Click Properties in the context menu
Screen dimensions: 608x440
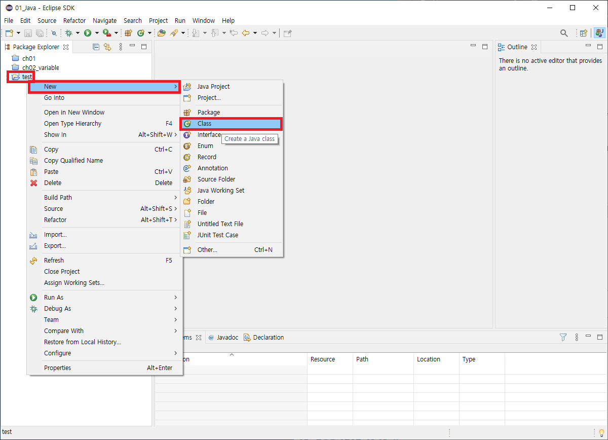tap(104, 368)
